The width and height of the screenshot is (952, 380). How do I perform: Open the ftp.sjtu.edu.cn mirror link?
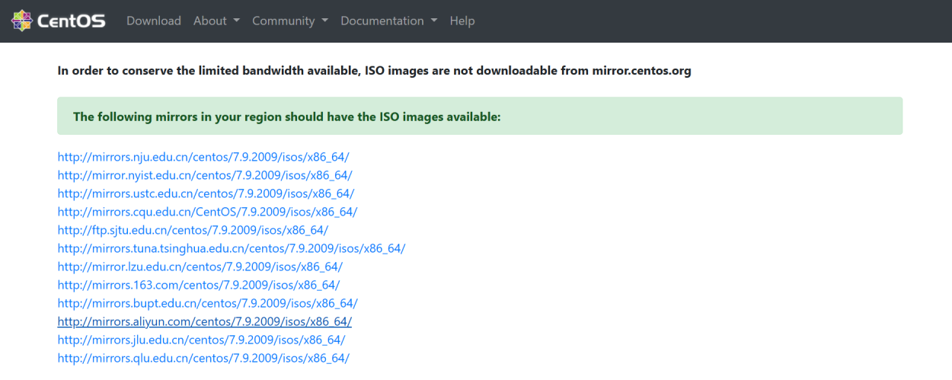pos(193,230)
